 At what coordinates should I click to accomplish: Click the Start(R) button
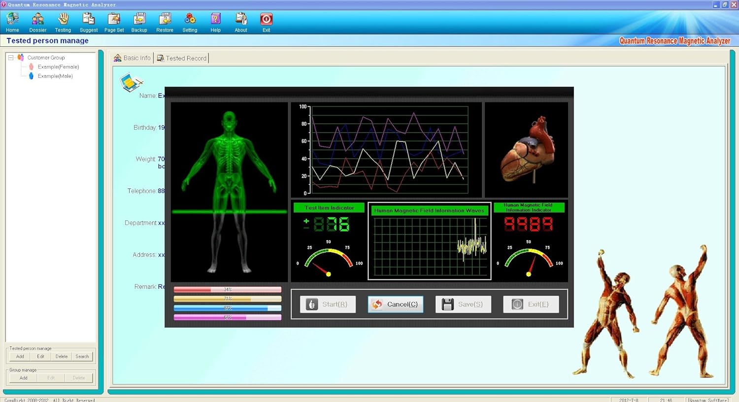point(328,304)
